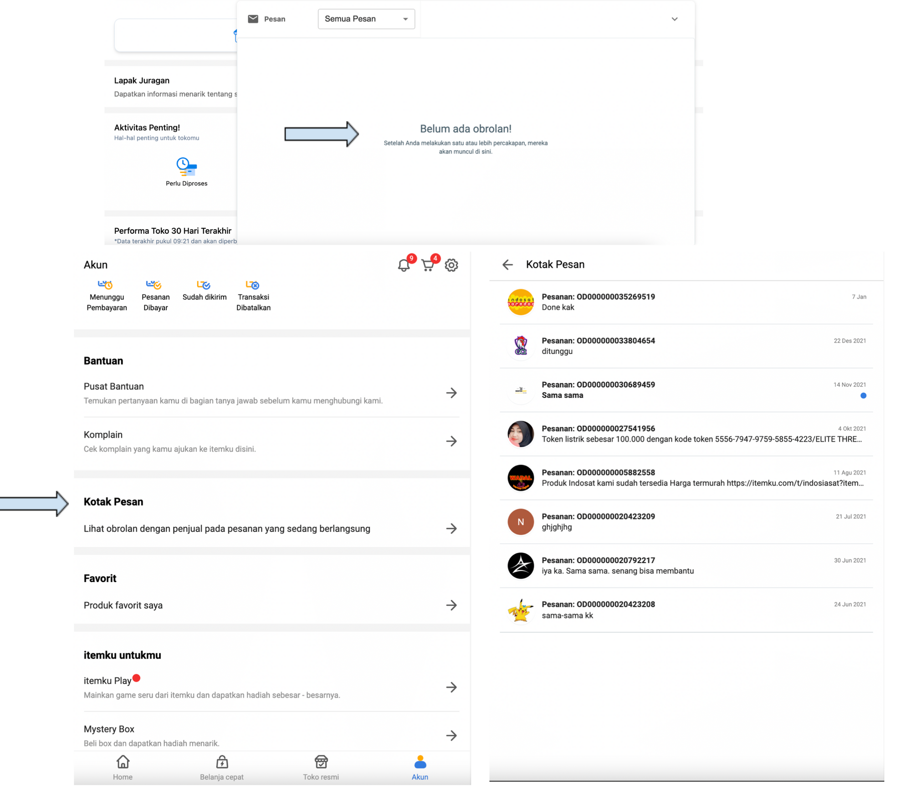This screenshot has height=788, width=911.
Task: Click the unread blue dot on Sama sama
Action: [863, 396]
